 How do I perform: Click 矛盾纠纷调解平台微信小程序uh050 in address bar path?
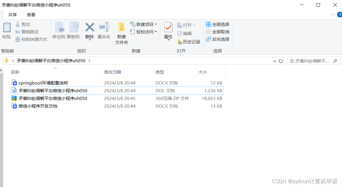[x=51, y=61]
